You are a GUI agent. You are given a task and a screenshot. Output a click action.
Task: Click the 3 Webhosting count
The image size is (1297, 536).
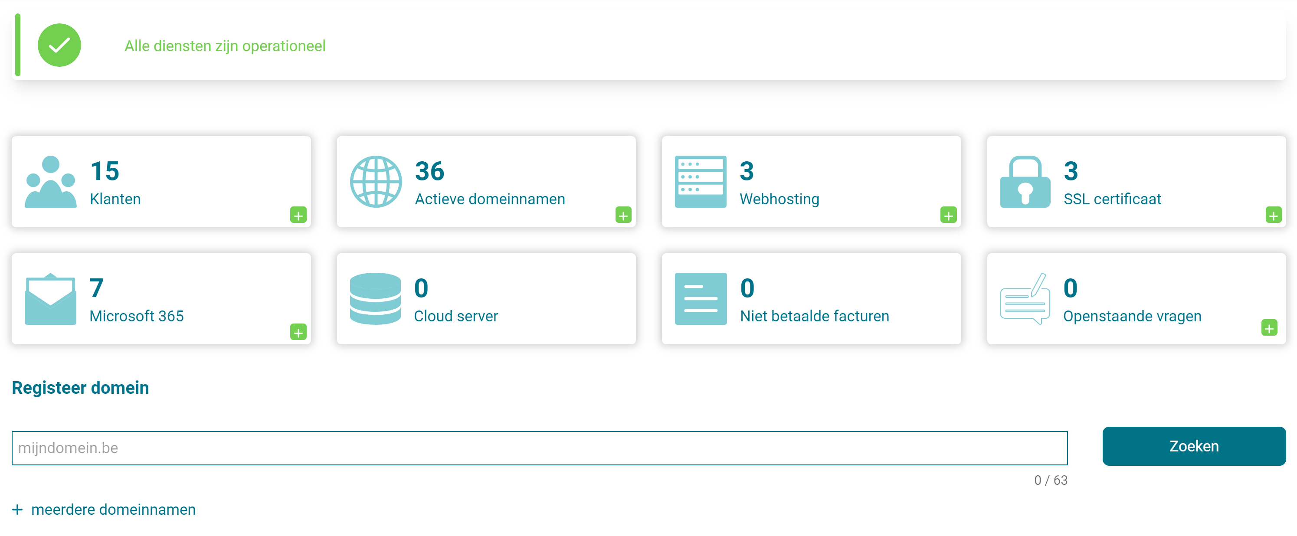(x=747, y=171)
